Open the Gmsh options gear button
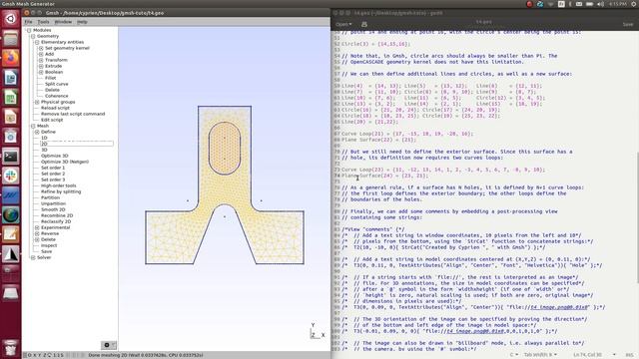The width and height of the screenshot is (639, 359). point(109,345)
